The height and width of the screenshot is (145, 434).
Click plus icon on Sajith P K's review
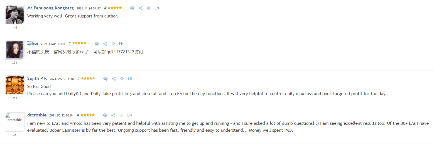click(x=122, y=79)
